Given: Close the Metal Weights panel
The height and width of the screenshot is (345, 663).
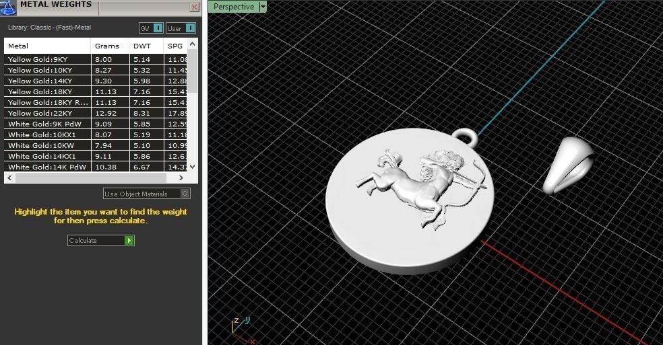Looking at the screenshot, I should pos(195,7).
